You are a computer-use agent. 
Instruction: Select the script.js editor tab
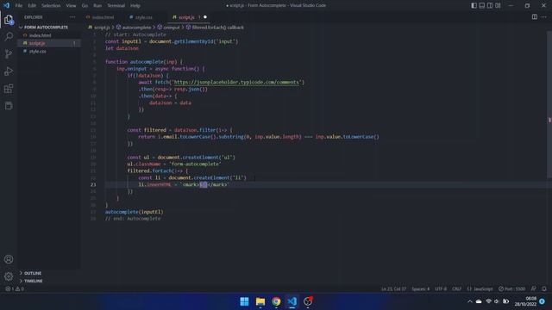pos(186,17)
